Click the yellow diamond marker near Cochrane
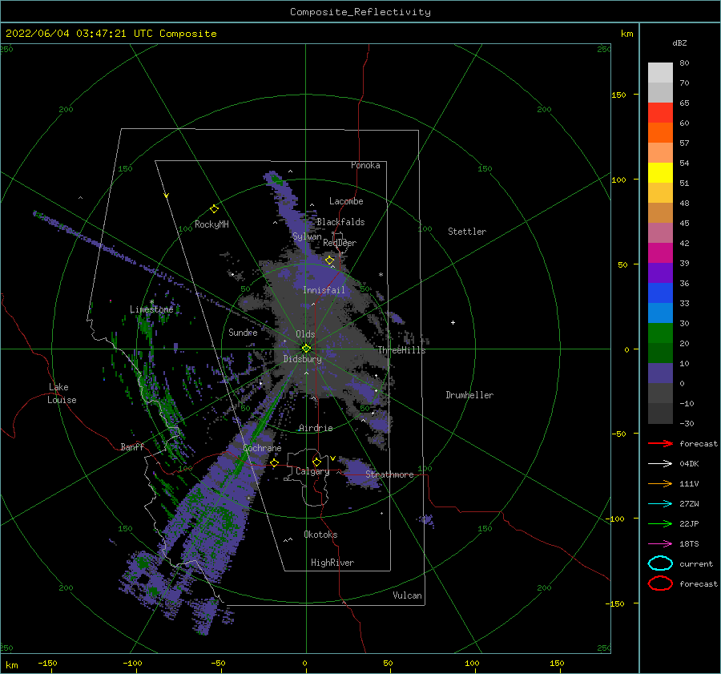The height and width of the screenshot is (674, 721). [275, 463]
